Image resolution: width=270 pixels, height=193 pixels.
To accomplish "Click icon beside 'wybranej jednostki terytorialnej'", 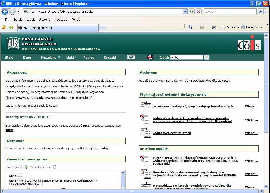I will 145,119.
